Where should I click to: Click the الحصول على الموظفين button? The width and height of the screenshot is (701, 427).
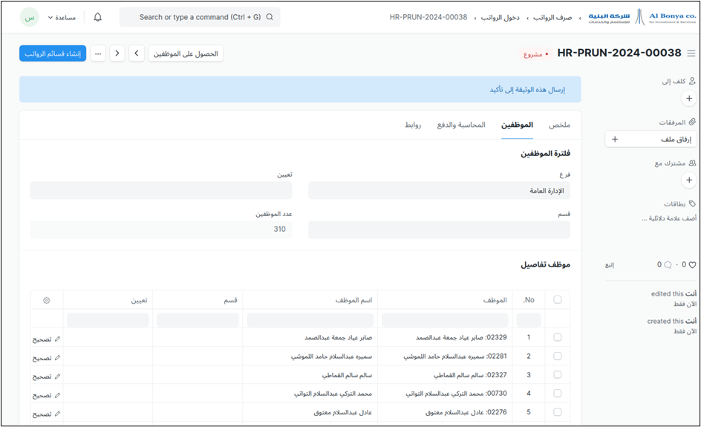point(186,53)
